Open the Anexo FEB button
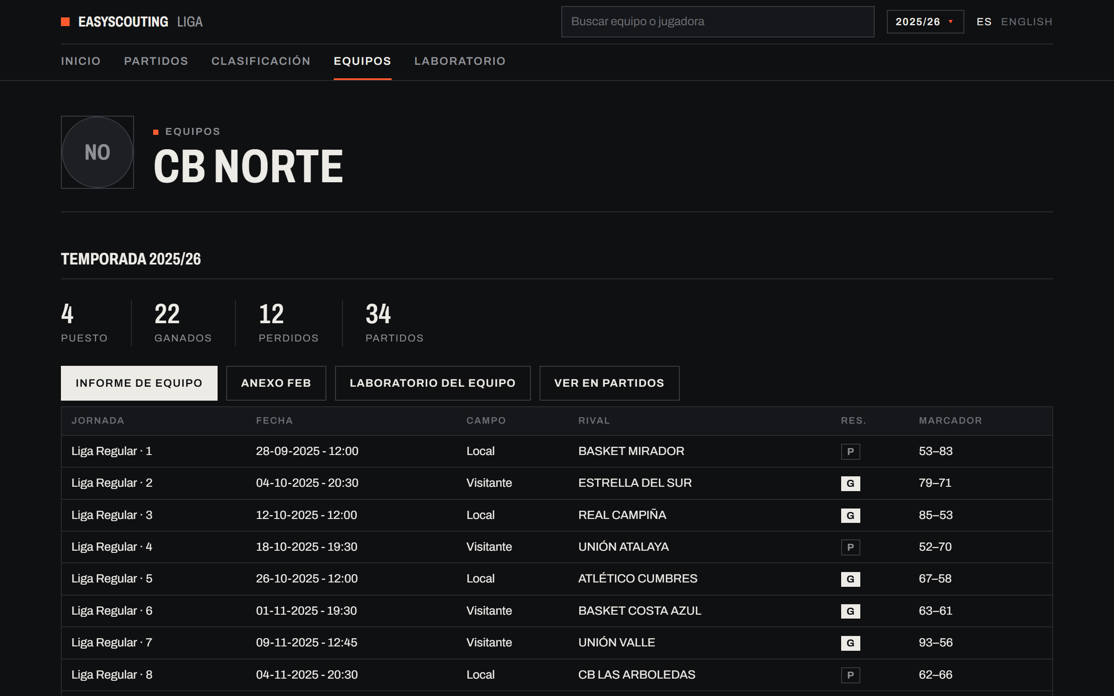The width and height of the screenshot is (1114, 696). 276,383
